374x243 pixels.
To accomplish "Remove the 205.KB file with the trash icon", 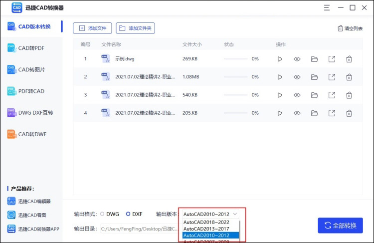I will [x=349, y=113].
